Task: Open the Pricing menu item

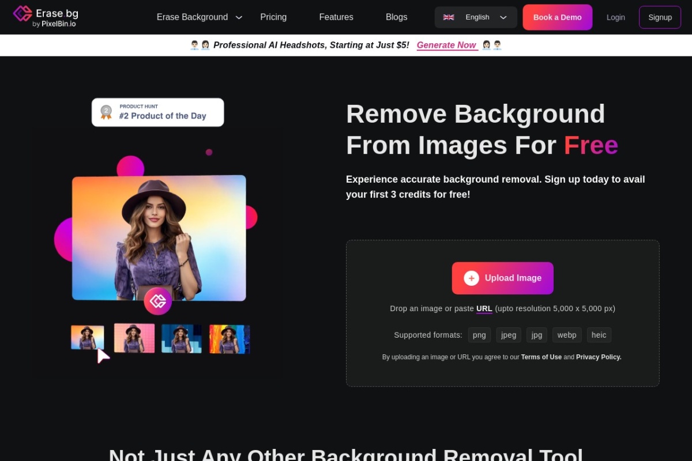Action: coord(273,17)
